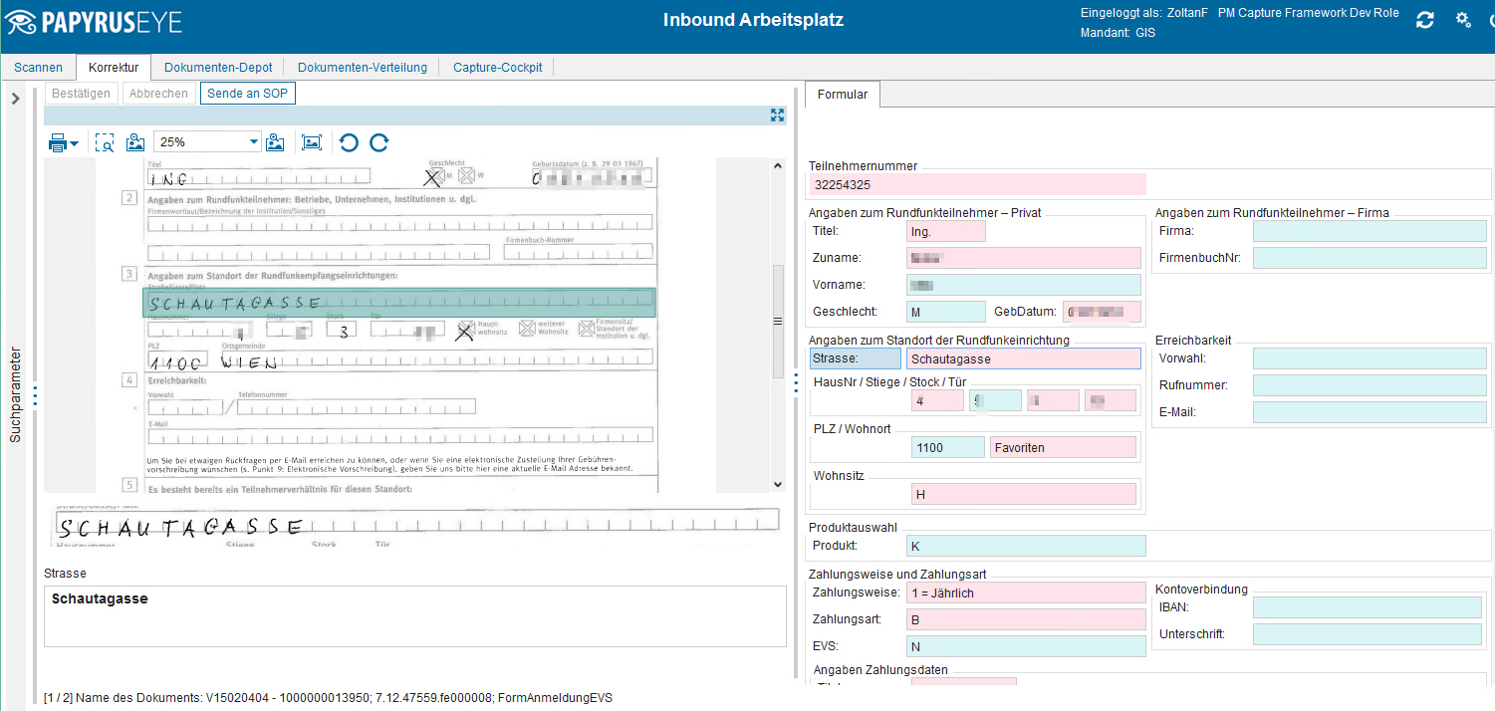Open the Dokumenten-Depot tab
1495x711 pixels.
click(x=218, y=68)
